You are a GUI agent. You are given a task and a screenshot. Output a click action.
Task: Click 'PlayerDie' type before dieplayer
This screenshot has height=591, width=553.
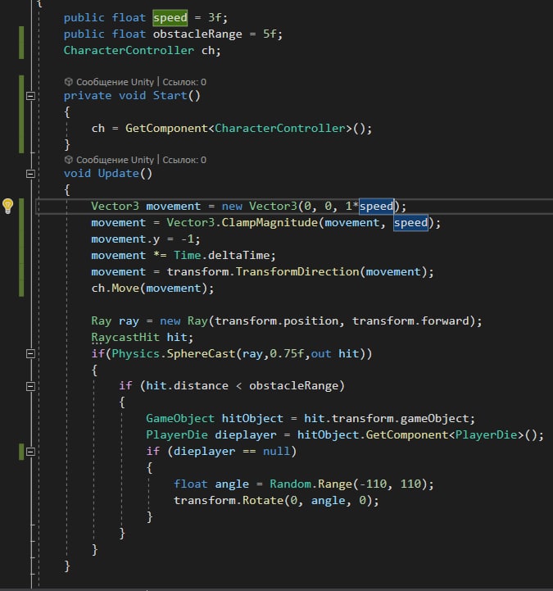tap(177, 435)
